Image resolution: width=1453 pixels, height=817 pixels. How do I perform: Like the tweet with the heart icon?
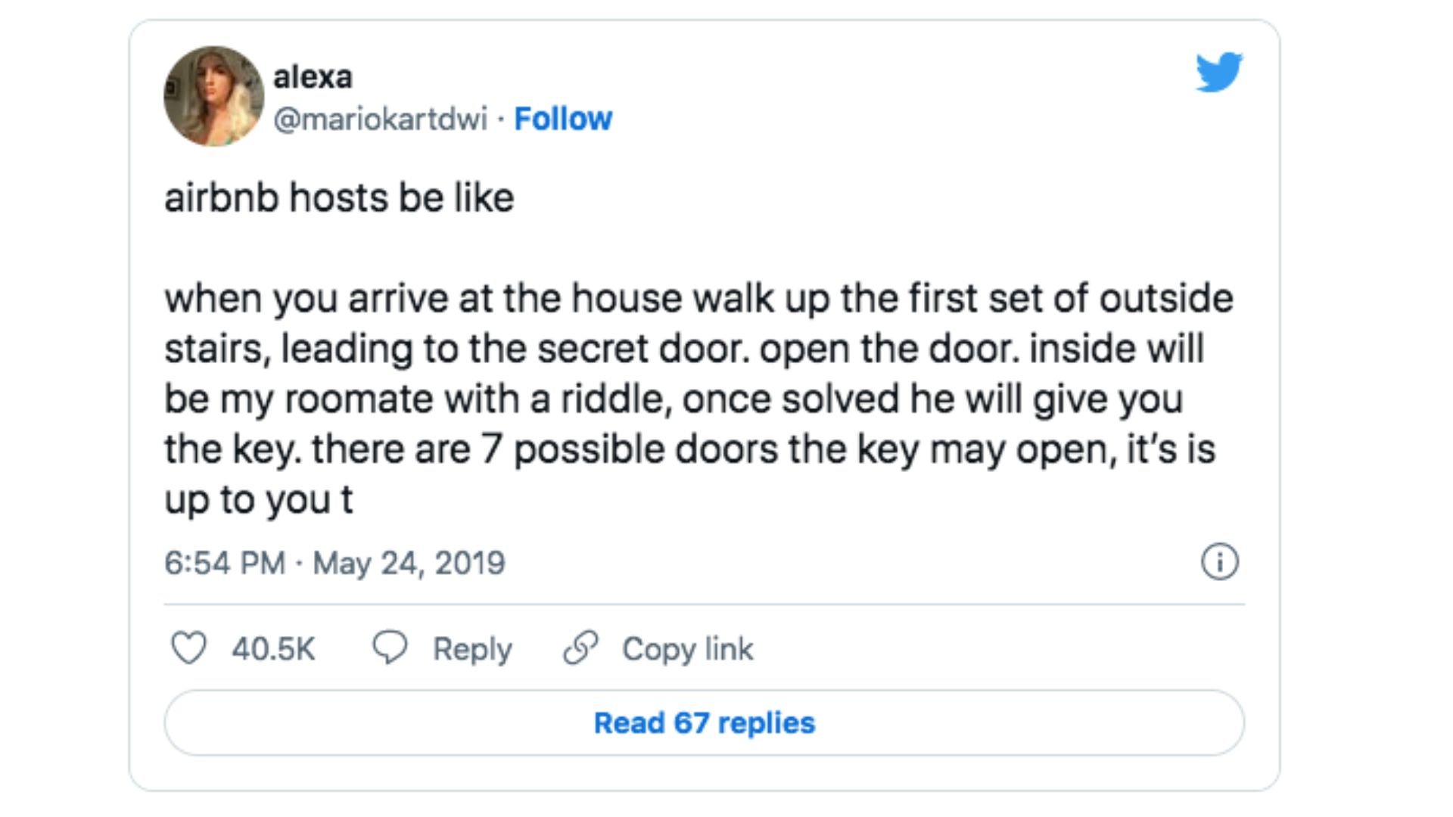point(188,648)
